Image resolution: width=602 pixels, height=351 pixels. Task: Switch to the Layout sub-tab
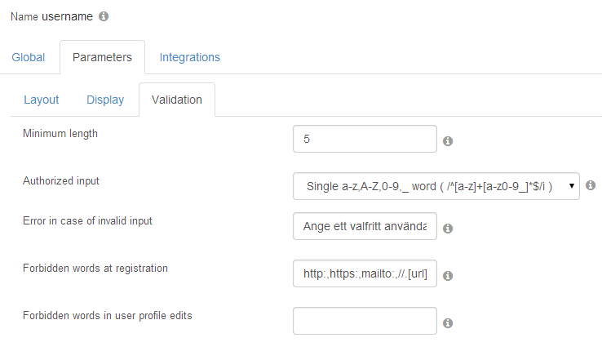(41, 100)
